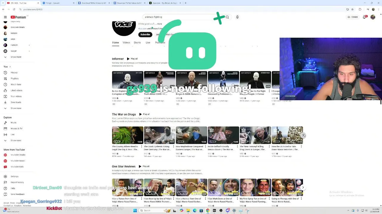
Task: Open a new browser tab
Action: (x=186, y=3)
